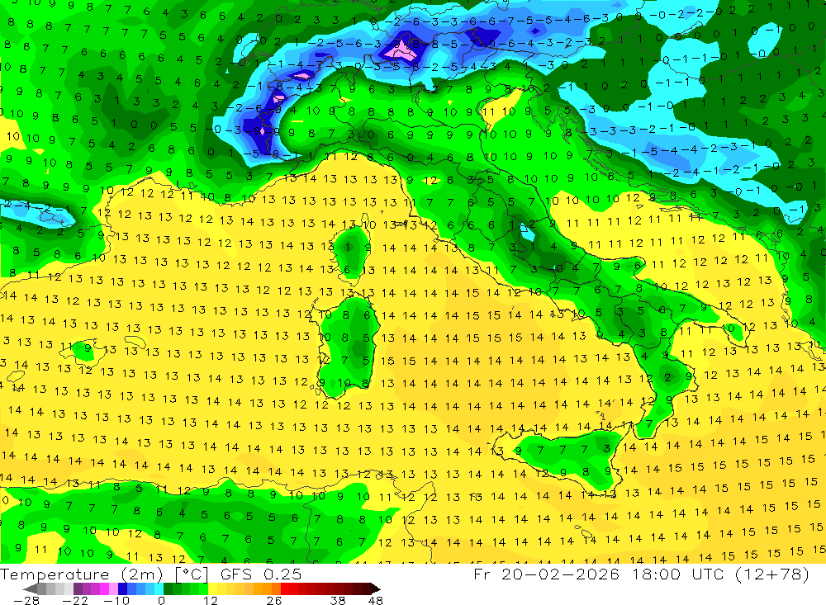Viewport: 826px width, 605px height.
Task: Click the '0' label under the color scale
Action: [x=161, y=600]
